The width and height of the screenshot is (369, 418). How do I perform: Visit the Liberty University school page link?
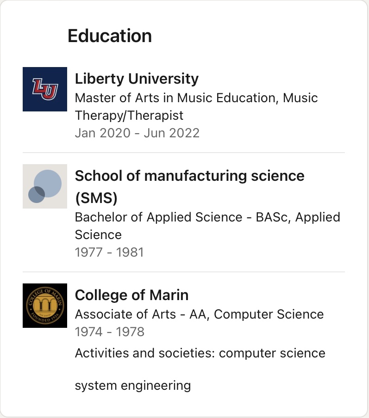pyautogui.click(x=137, y=79)
